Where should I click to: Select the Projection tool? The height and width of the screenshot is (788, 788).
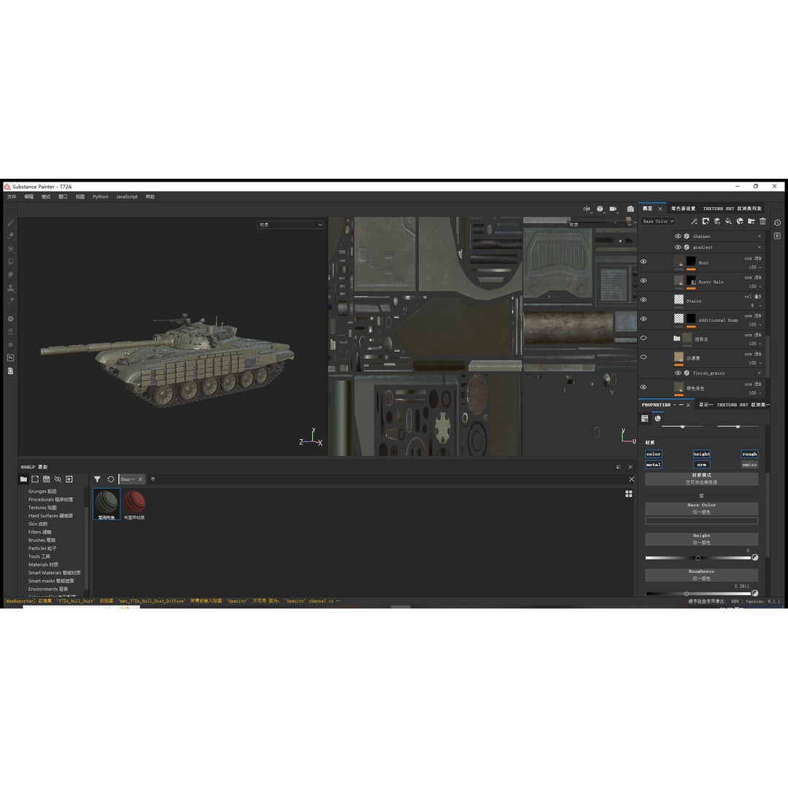click(10, 249)
